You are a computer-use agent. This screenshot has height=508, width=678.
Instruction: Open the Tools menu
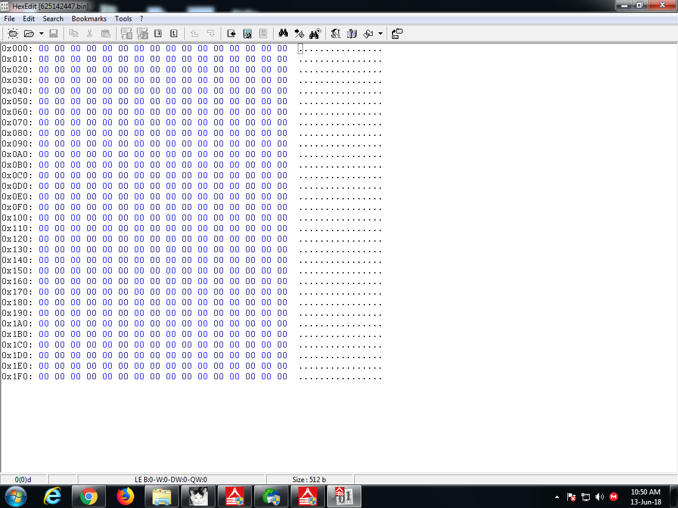[x=123, y=19]
